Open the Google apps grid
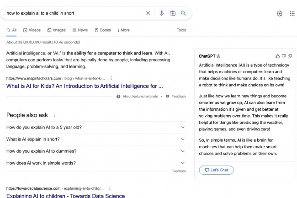 point(292,14)
